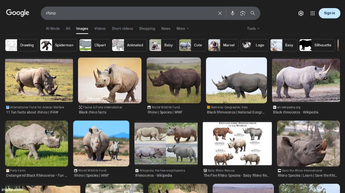Click the Google logo

(18, 13)
